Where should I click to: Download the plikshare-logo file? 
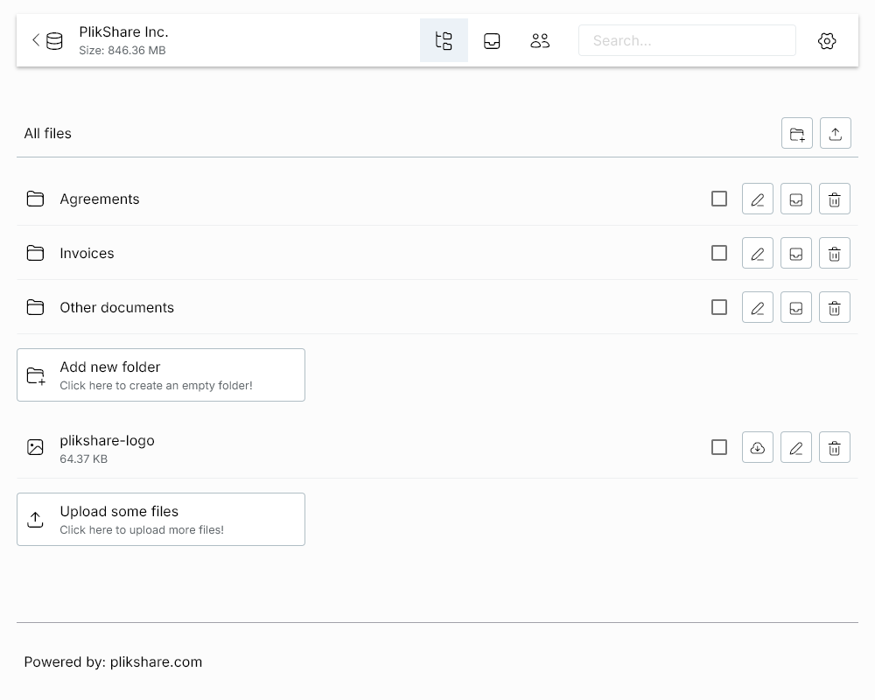[x=758, y=447]
